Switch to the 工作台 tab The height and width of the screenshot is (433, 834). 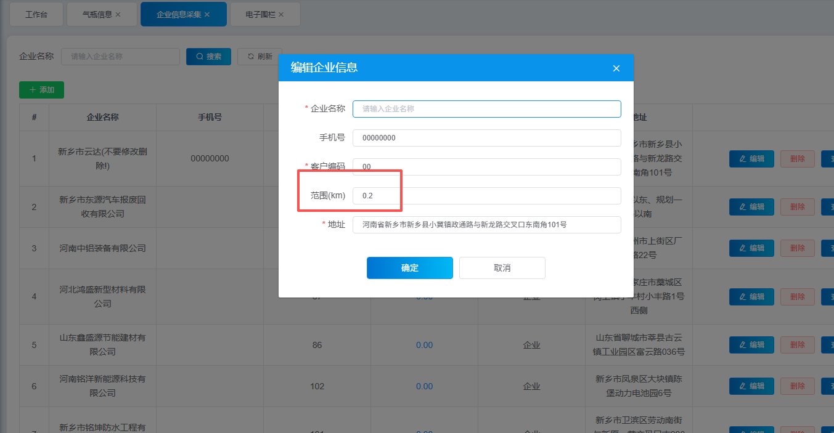(36, 14)
